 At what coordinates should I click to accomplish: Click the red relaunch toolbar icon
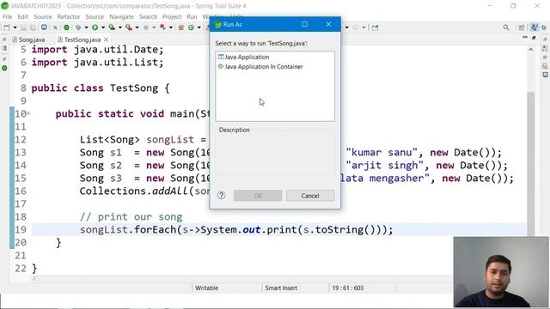(162, 27)
